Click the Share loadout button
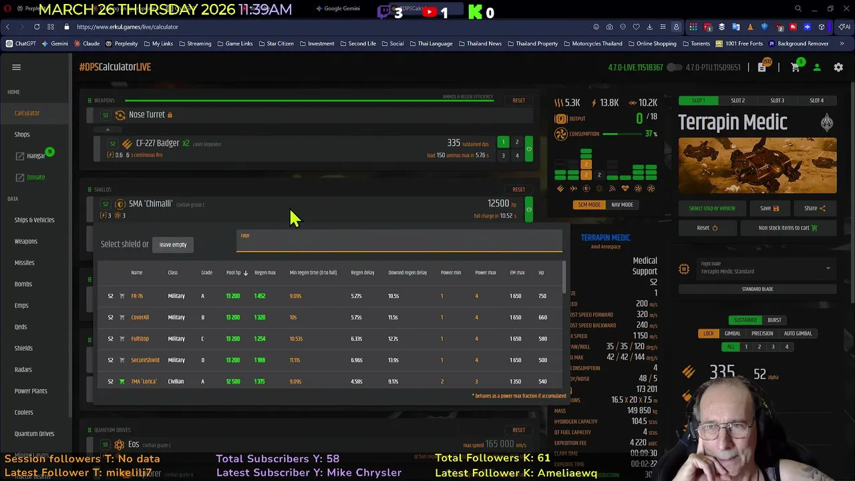This screenshot has width=855, height=481. tap(815, 208)
